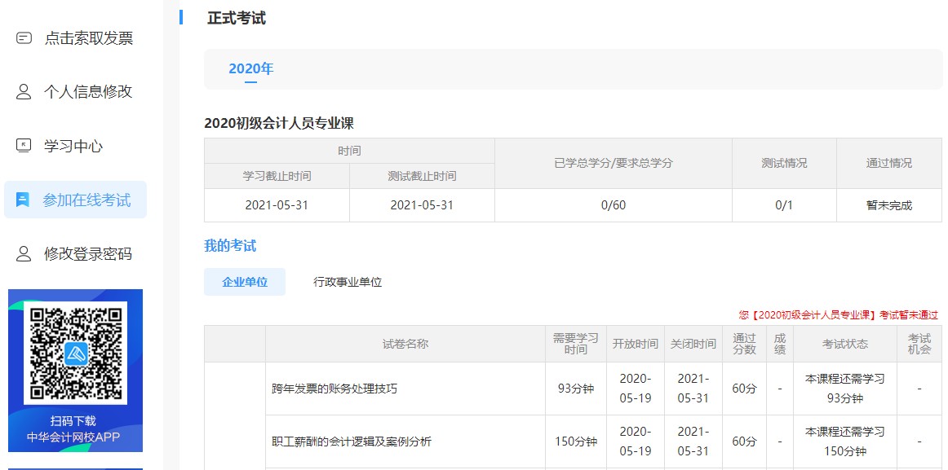Click the 暂未完成 status cell
948x470 pixels.
(x=888, y=205)
